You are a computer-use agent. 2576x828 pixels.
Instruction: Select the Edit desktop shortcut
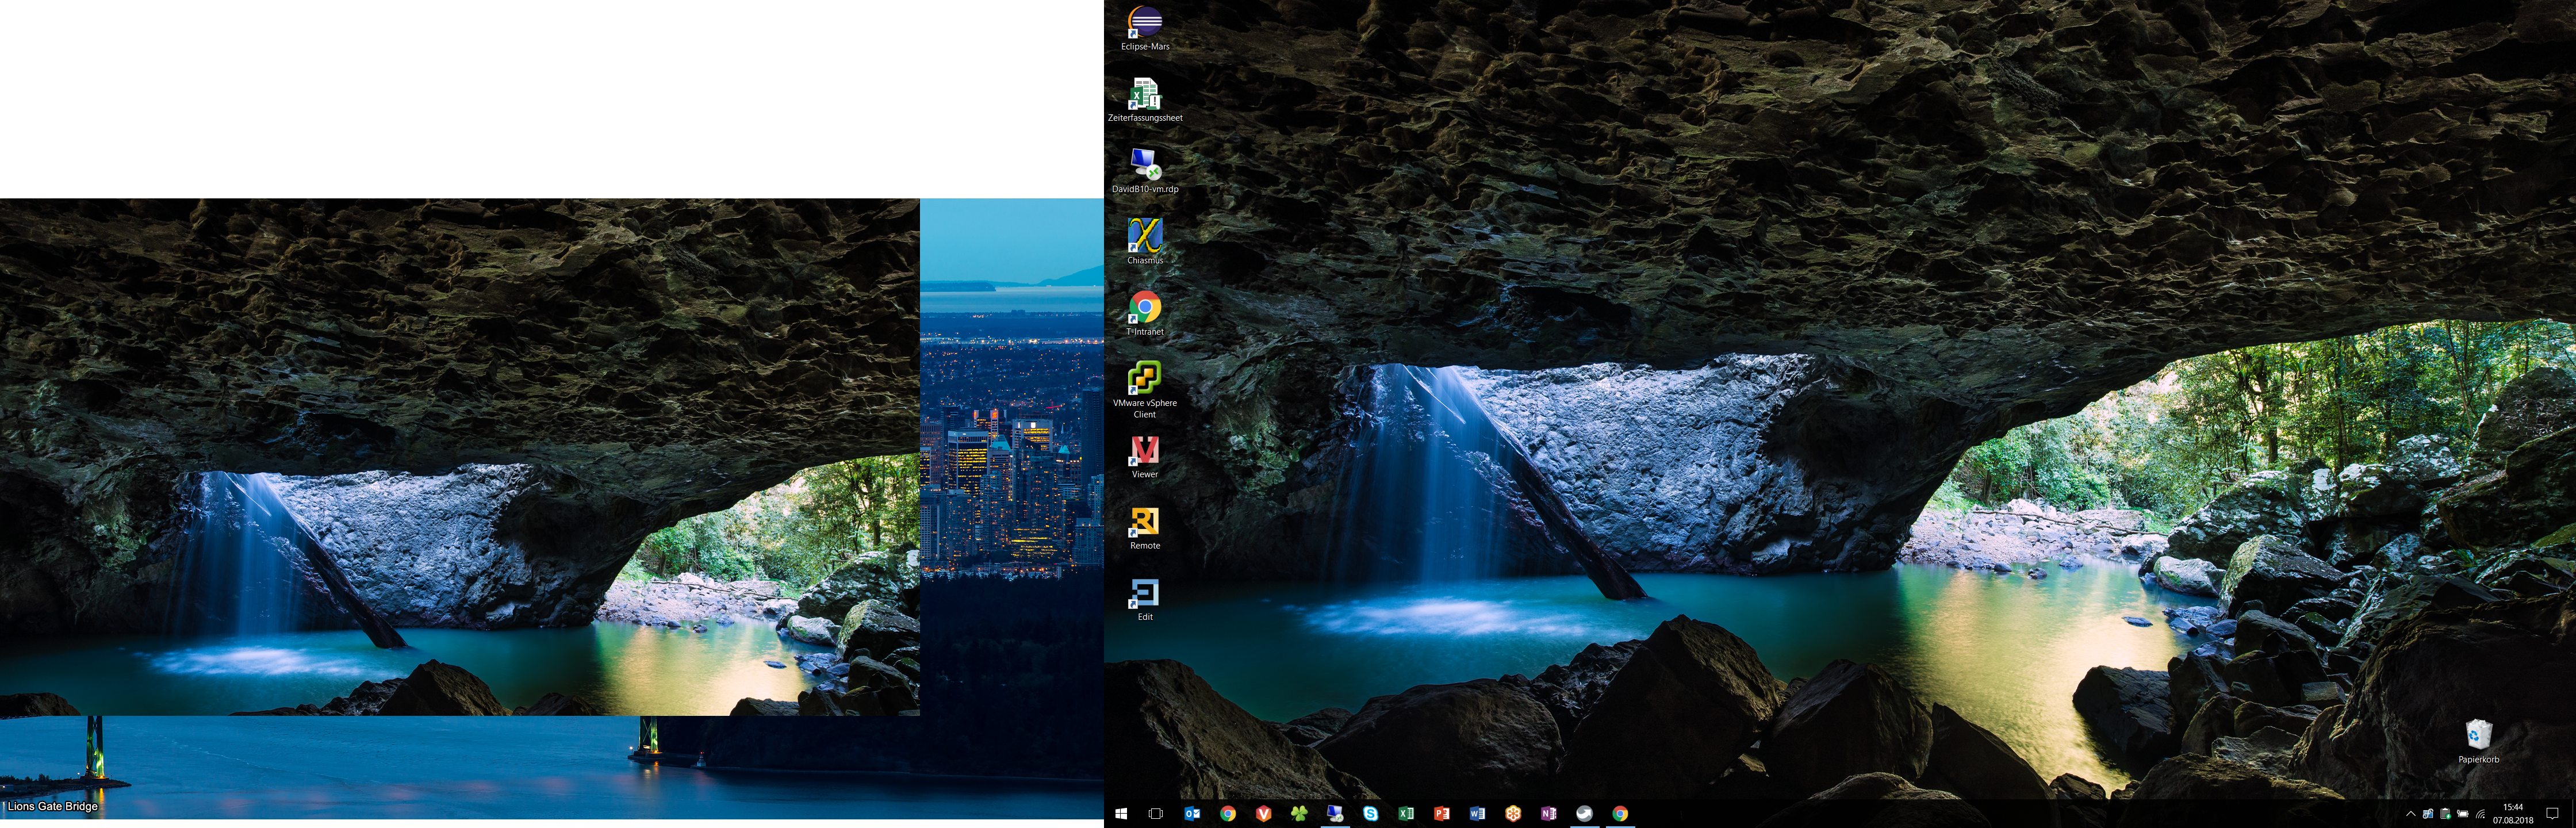pyautogui.click(x=1144, y=593)
